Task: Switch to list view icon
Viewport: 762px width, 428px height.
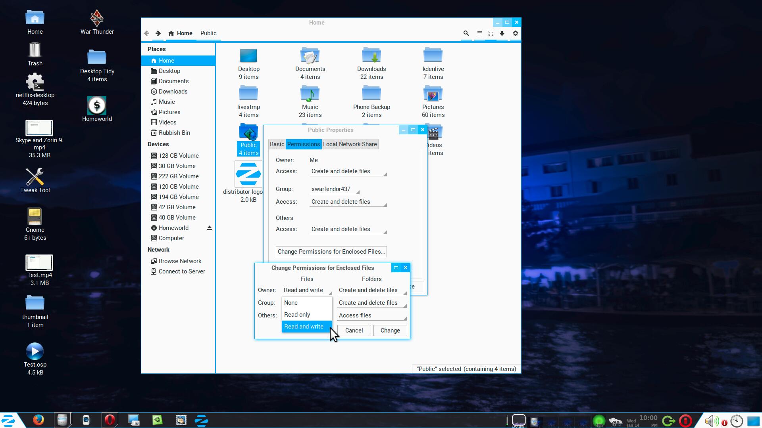Action: (479, 33)
